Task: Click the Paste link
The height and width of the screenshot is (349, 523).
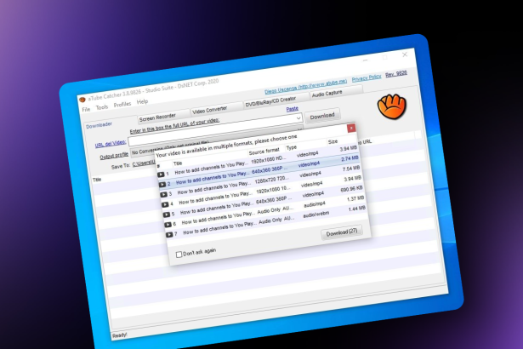Action: click(293, 109)
